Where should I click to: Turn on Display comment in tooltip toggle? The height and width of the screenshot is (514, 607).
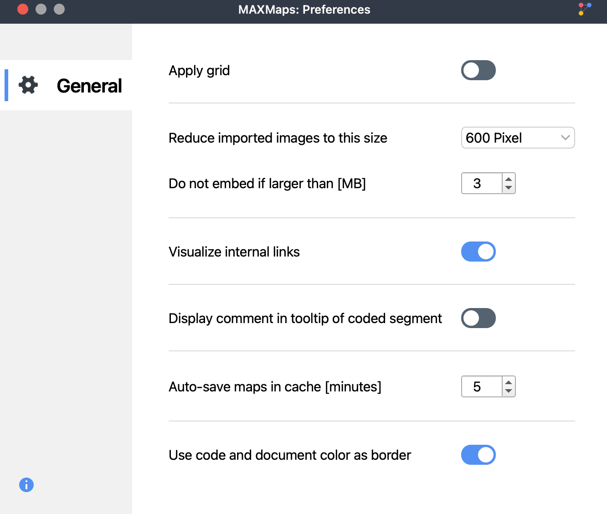click(x=478, y=318)
